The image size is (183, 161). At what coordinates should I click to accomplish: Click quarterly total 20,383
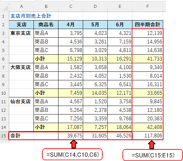(148, 119)
